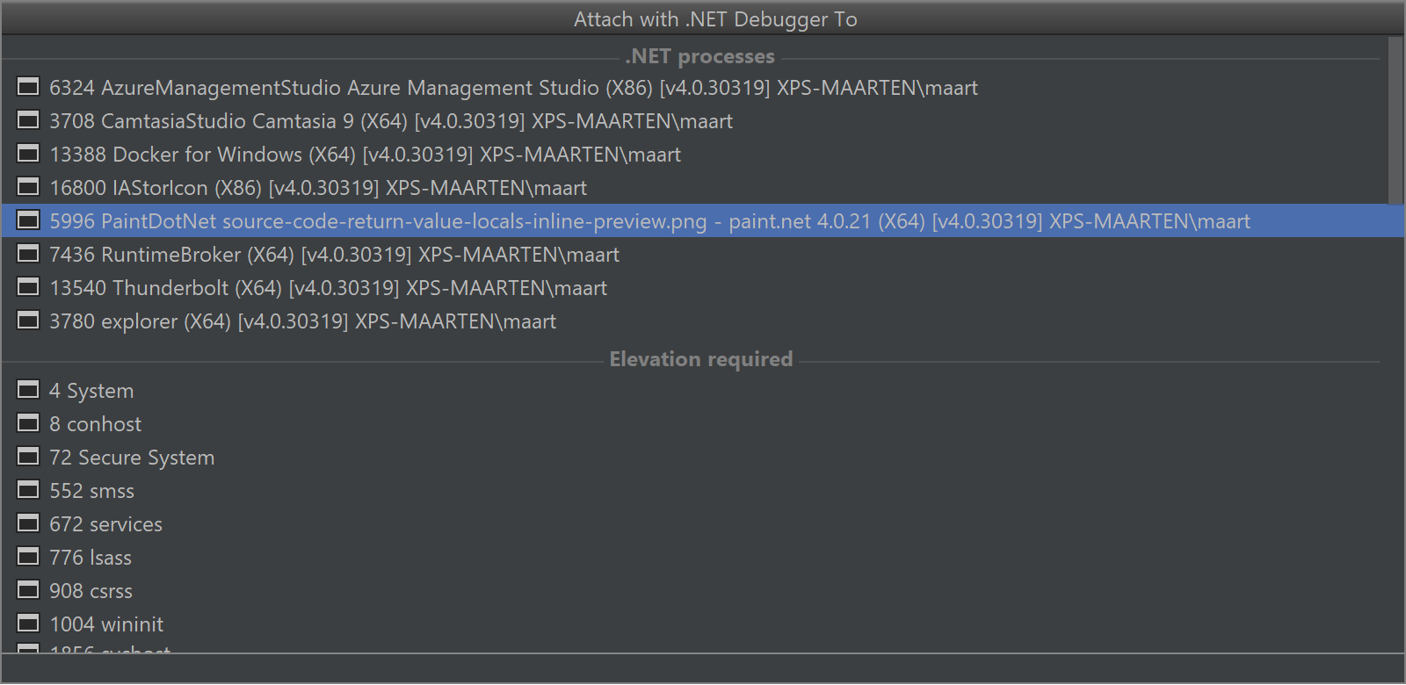This screenshot has width=1406, height=685.
Task: Select process 6324 AzureManagementStudio
Action: pyautogui.click(x=694, y=87)
